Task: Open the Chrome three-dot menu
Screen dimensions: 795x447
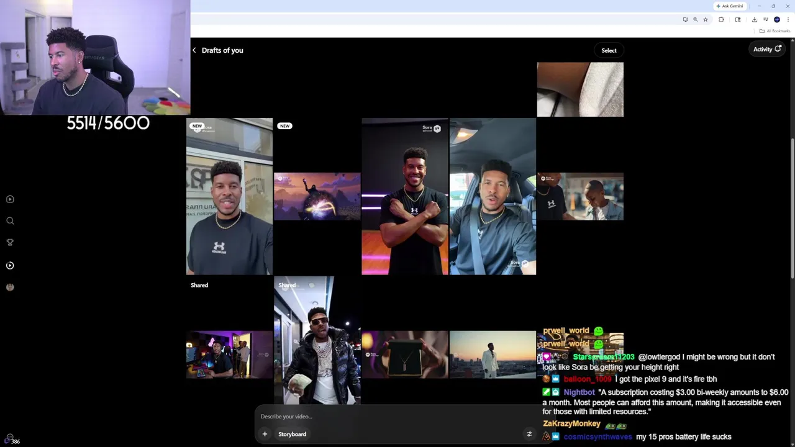Action: coord(788,20)
